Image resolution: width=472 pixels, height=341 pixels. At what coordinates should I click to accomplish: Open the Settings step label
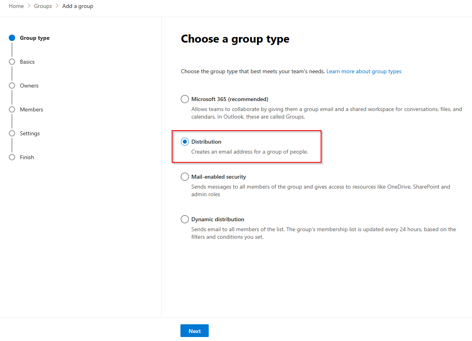[30, 134]
